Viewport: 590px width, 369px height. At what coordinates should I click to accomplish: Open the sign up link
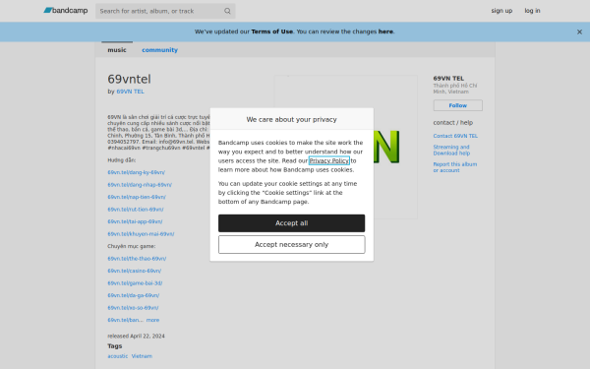[501, 11]
